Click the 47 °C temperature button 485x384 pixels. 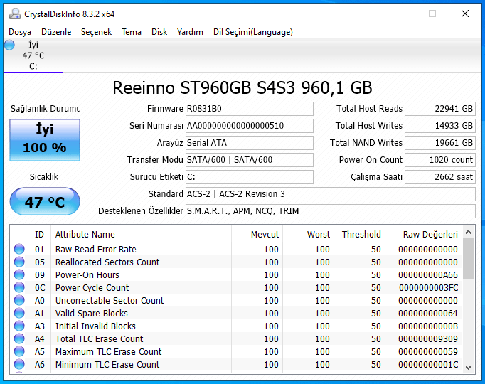click(44, 202)
